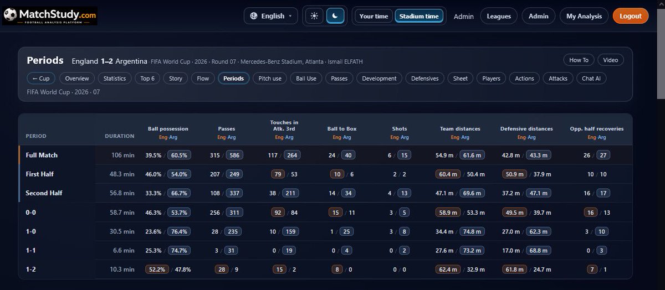665x290 pixels.
Task: Click the Team distances column header
Action: pyautogui.click(x=460, y=129)
